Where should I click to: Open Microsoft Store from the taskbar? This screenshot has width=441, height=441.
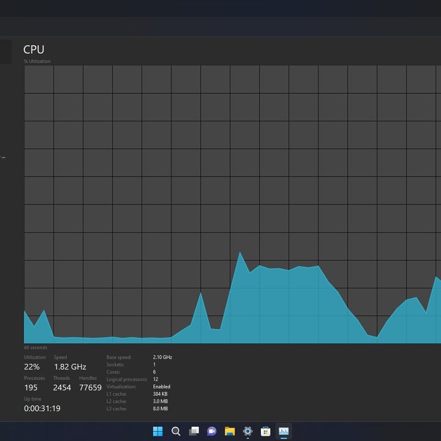coord(265,431)
